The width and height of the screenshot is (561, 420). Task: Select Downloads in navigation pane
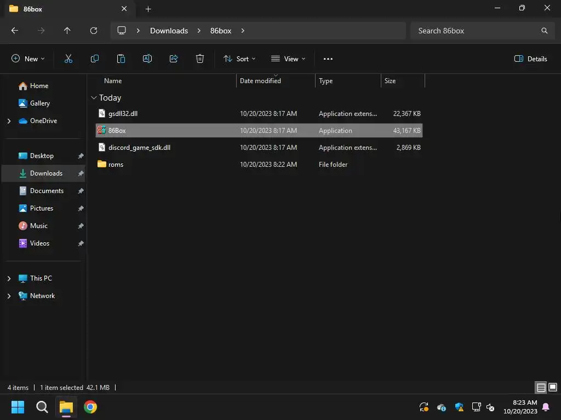43,173
